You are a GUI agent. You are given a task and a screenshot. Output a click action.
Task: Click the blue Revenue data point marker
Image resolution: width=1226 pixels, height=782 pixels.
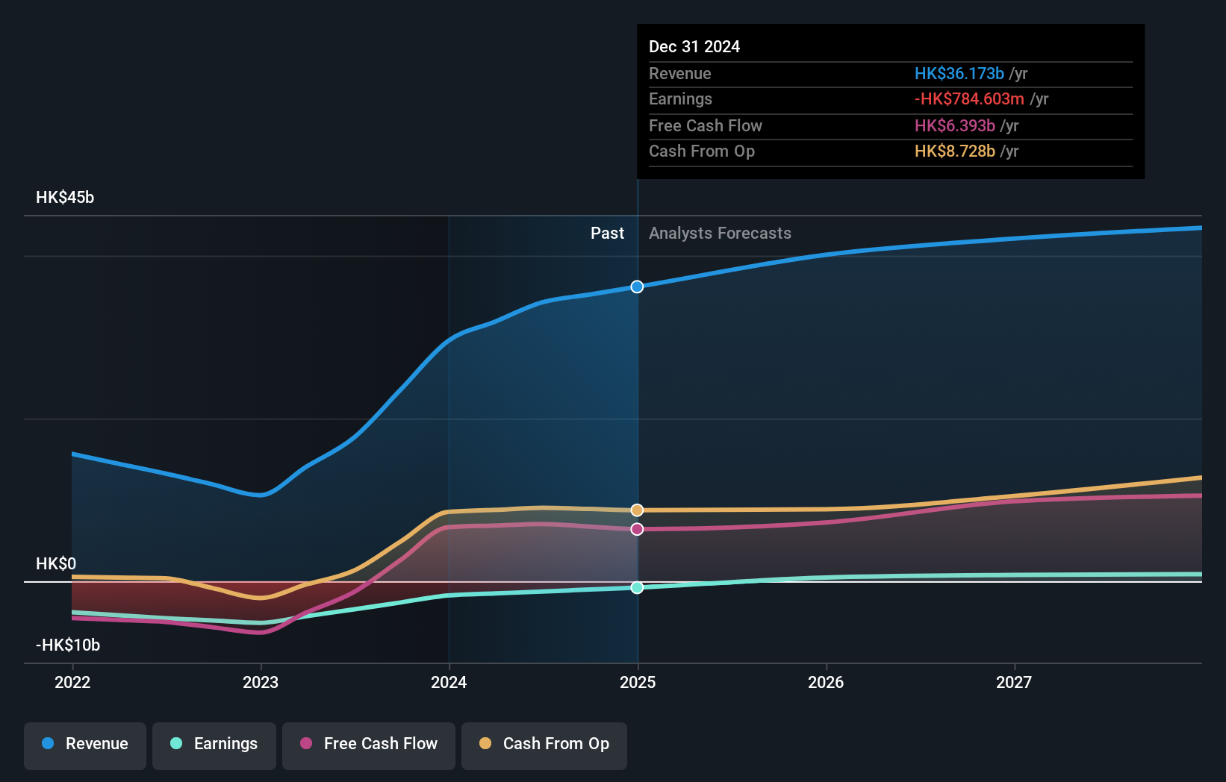[637, 287]
